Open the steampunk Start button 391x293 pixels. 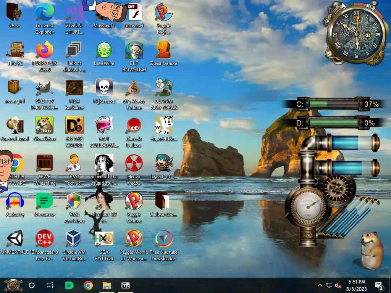[x=13, y=285]
